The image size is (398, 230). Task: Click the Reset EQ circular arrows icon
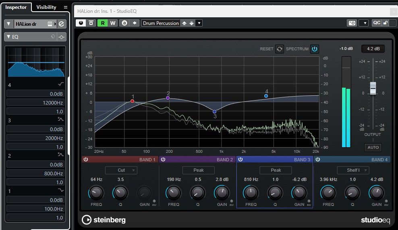pos(280,49)
